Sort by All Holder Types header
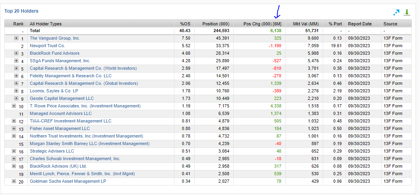The height and width of the screenshot is (195, 420). pyautogui.click(x=46, y=24)
